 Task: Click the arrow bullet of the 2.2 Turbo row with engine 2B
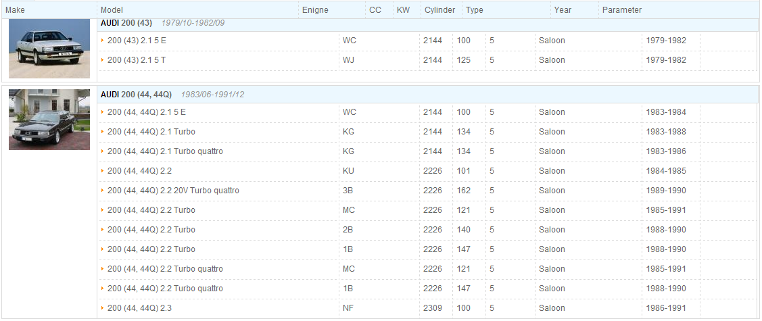[103, 230]
